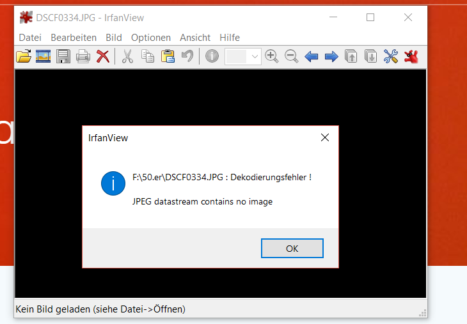The image size is (467, 324).
Task: Open the Image information icon
Action: click(212, 56)
